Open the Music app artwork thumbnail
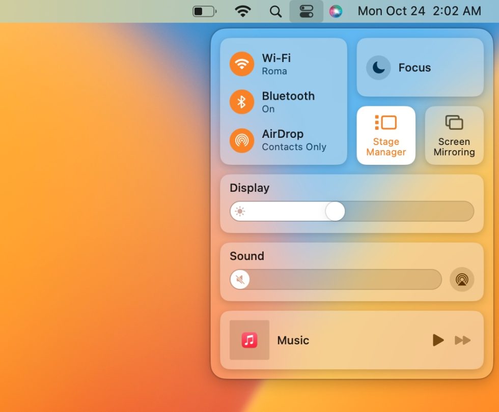The width and height of the screenshot is (499, 412). pos(249,340)
